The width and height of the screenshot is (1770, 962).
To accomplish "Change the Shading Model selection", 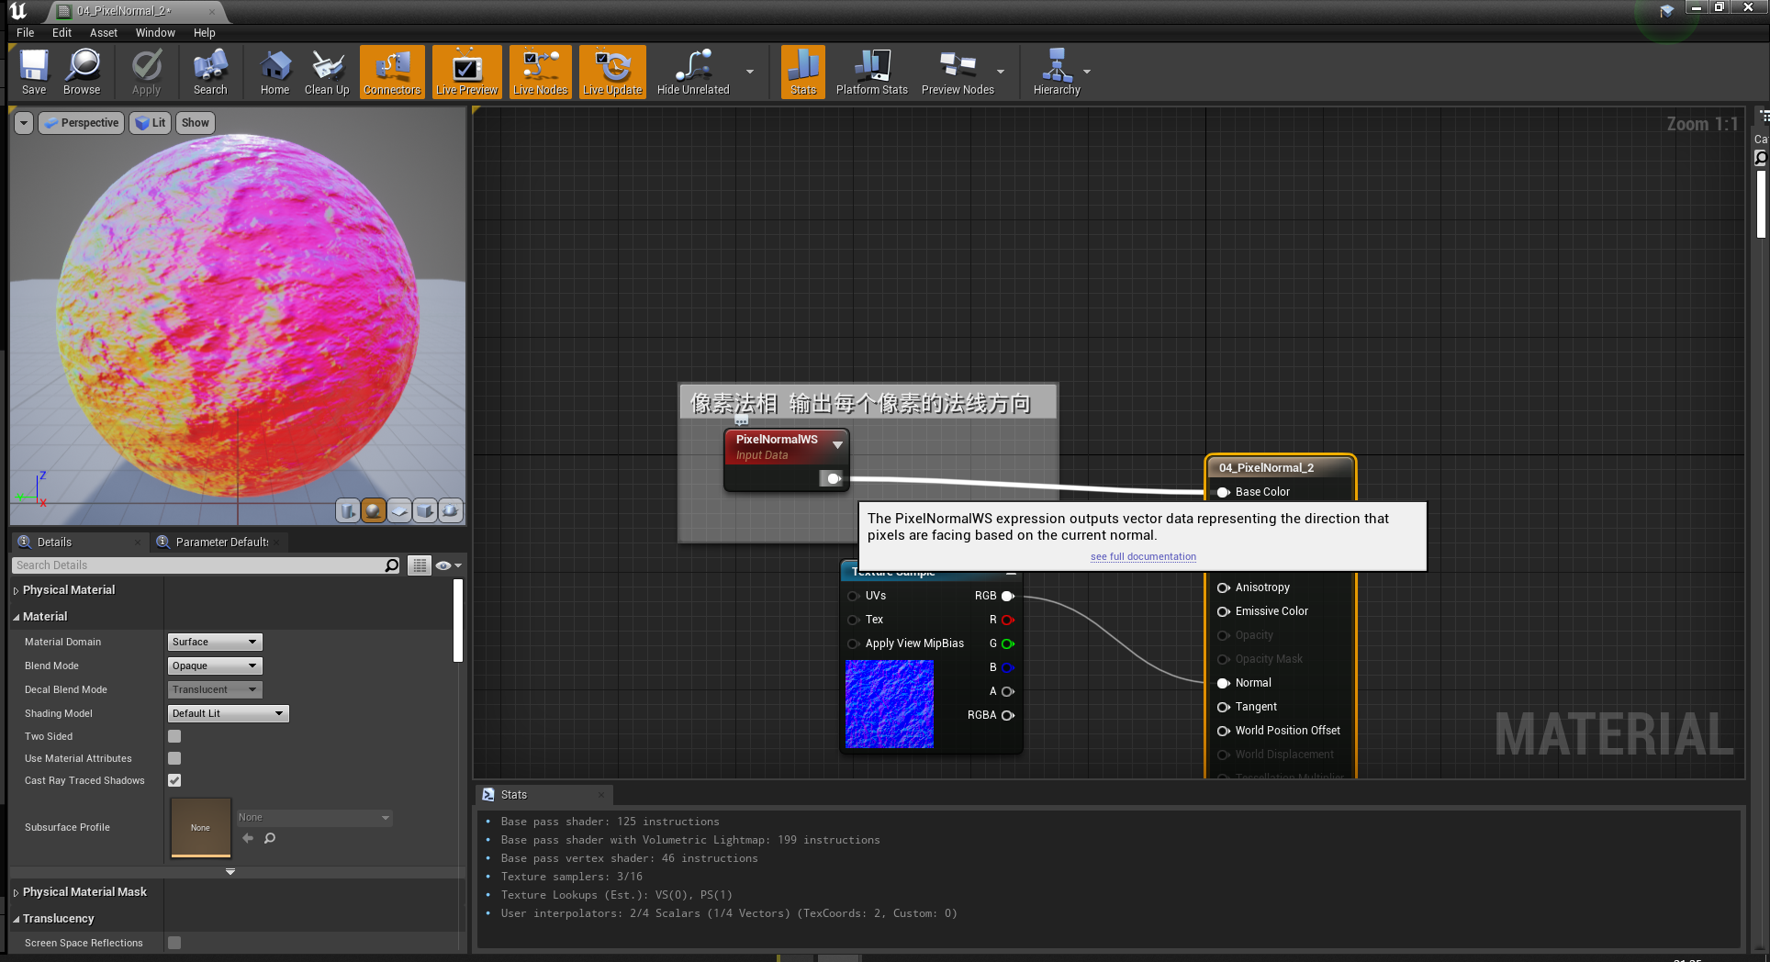I will [227, 713].
